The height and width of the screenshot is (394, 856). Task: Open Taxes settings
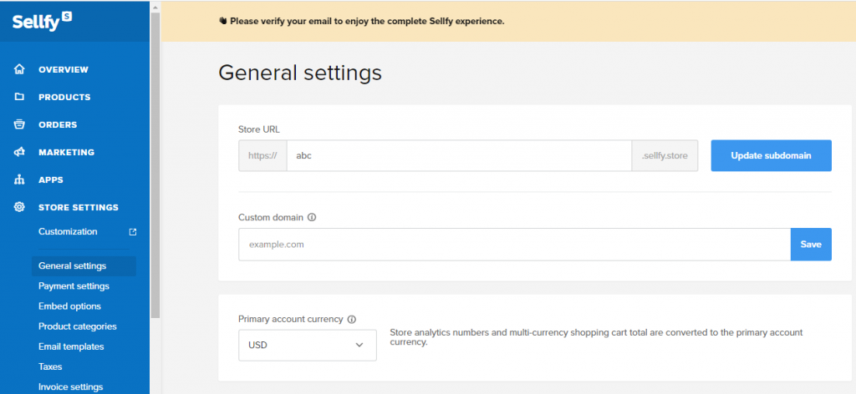[x=50, y=366]
